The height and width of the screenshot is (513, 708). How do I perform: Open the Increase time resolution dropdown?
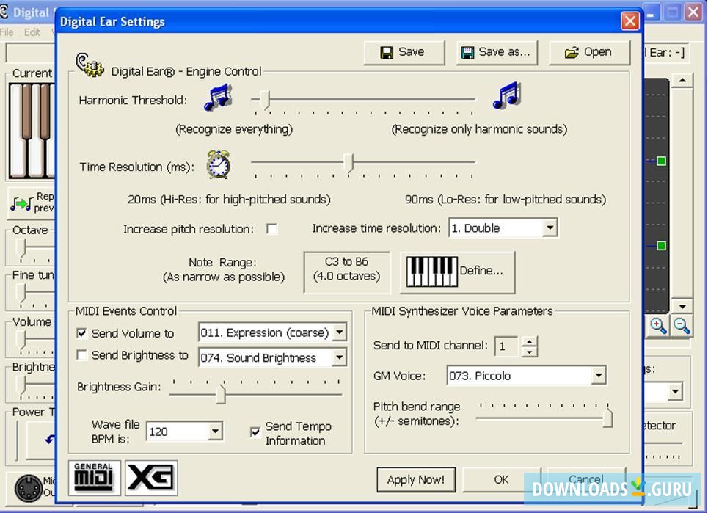click(x=550, y=228)
